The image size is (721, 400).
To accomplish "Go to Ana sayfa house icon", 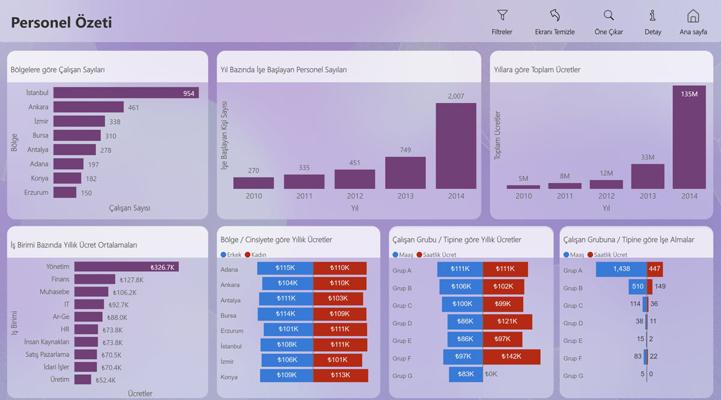I will point(693,16).
